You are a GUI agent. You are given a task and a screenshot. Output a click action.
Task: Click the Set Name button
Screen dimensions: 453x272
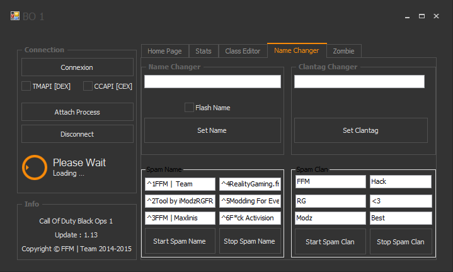tap(212, 130)
